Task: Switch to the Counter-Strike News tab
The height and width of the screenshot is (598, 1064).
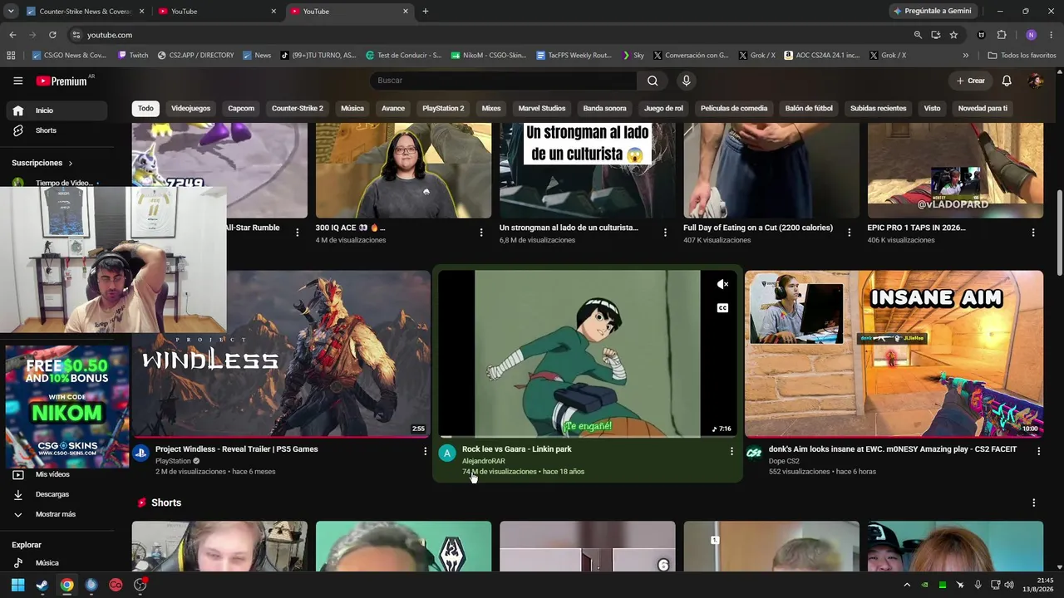Action: click(x=86, y=12)
